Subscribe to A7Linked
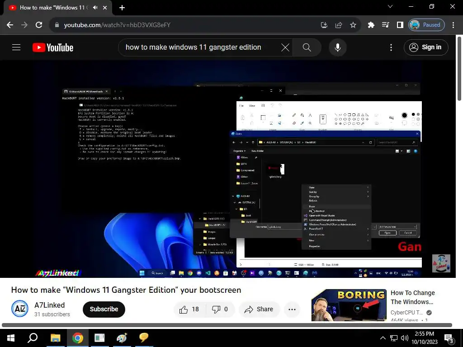 [x=104, y=309]
